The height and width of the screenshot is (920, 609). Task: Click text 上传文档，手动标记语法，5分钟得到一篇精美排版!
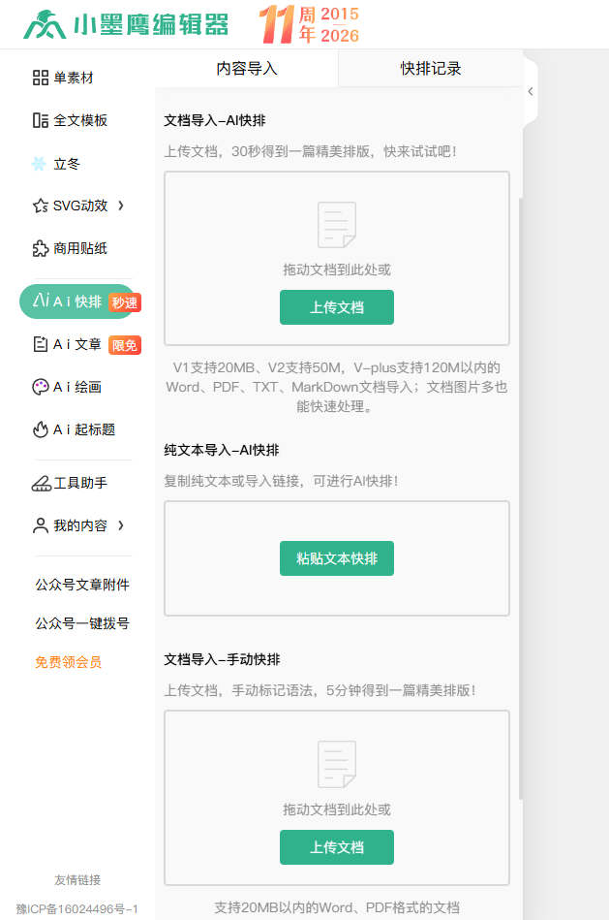coord(320,690)
